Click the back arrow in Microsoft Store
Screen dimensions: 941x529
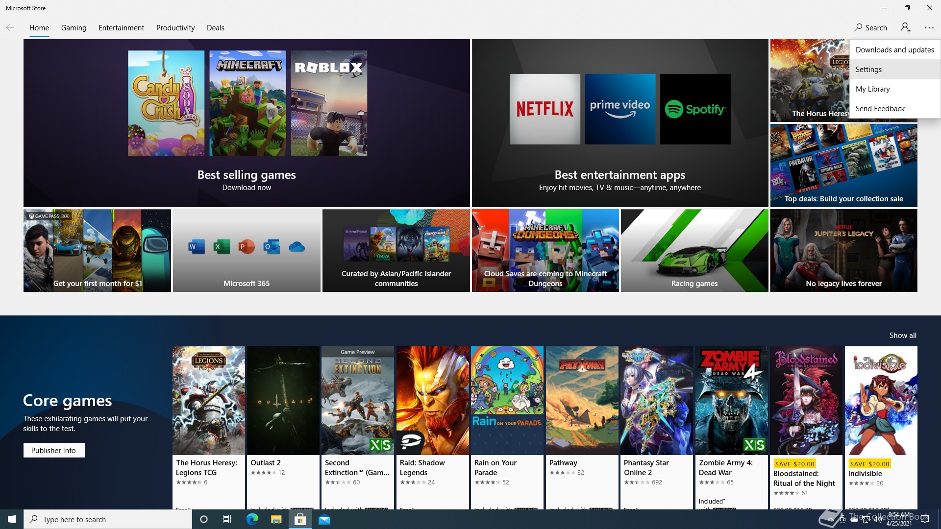coord(10,27)
